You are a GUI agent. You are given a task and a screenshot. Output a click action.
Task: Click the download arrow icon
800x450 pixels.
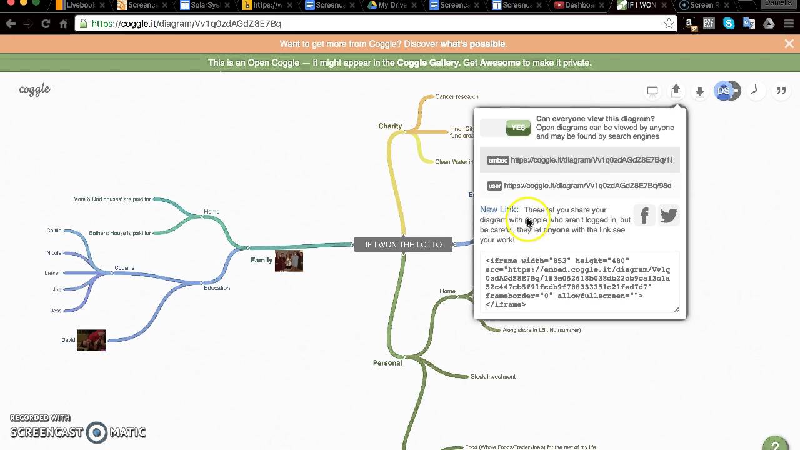click(699, 91)
